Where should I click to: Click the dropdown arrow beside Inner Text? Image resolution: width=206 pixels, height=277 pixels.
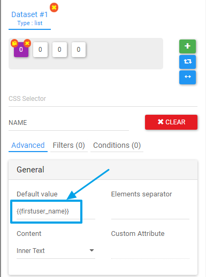click(x=91, y=250)
